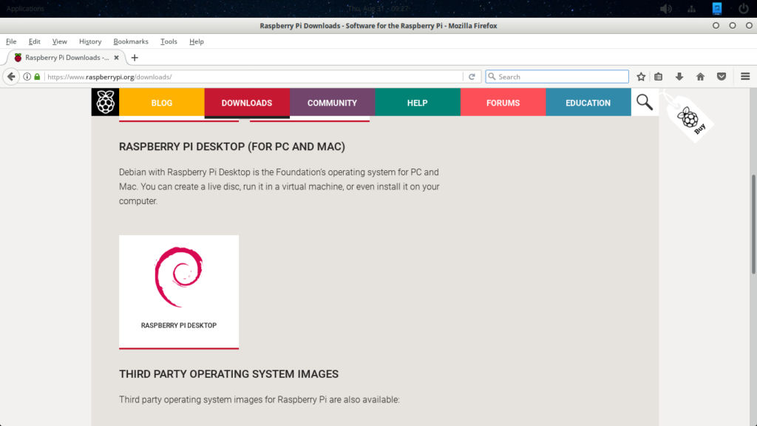The width and height of the screenshot is (757, 426).
Task: Open the FORUMS navigation item
Action: (503, 102)
